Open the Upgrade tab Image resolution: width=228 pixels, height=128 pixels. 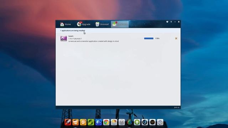point(84,24)
